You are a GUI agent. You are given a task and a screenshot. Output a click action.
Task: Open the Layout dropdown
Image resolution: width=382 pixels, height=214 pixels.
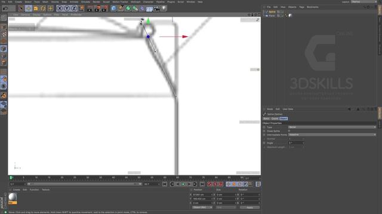coord(364,2)
